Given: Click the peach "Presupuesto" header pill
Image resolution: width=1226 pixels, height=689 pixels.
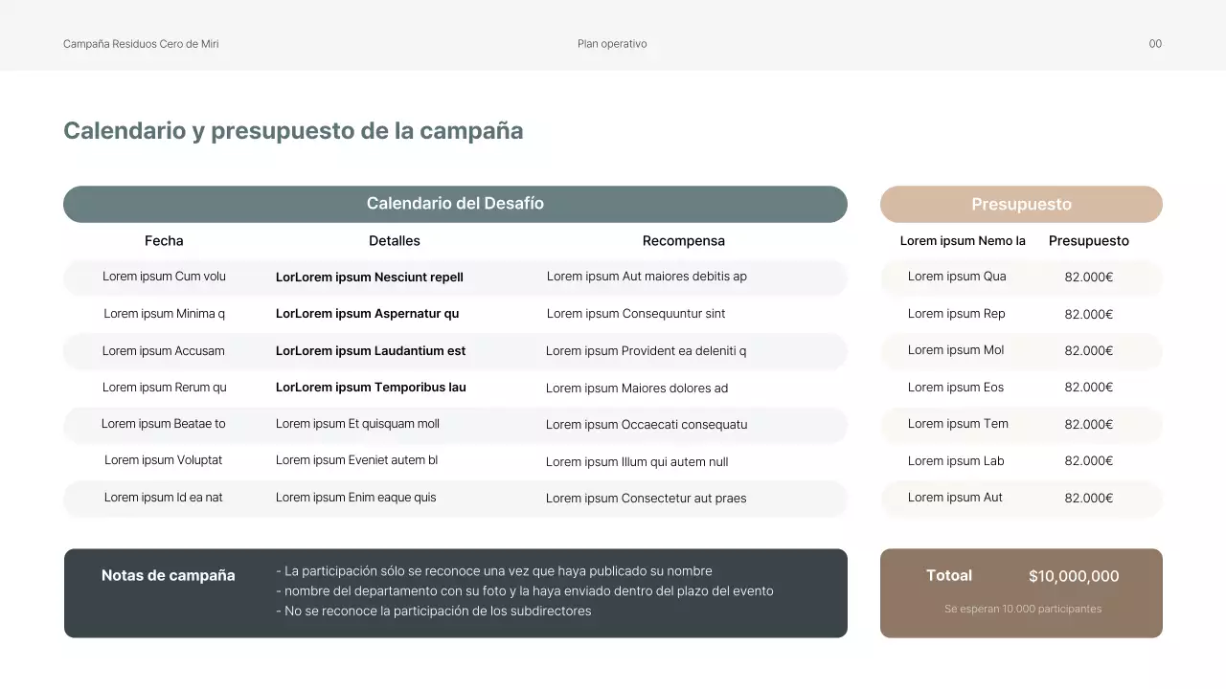Looking at the screenshot, I should tap(1021, 205).
